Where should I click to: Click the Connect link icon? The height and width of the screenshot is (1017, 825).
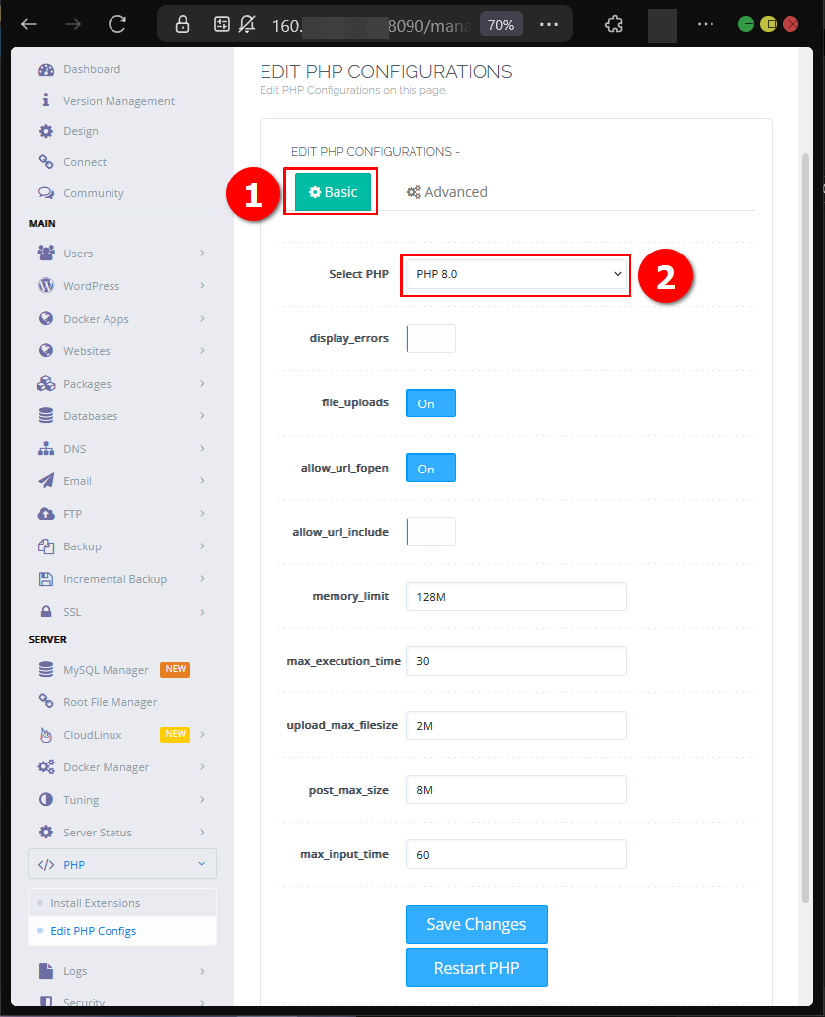pyautogui.click(x=46, y=162)
